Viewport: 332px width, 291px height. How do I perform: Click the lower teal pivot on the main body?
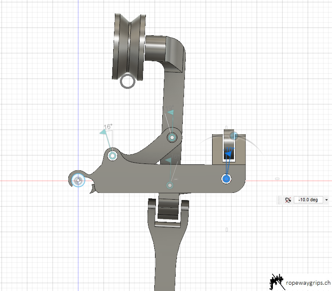point(170,185)
